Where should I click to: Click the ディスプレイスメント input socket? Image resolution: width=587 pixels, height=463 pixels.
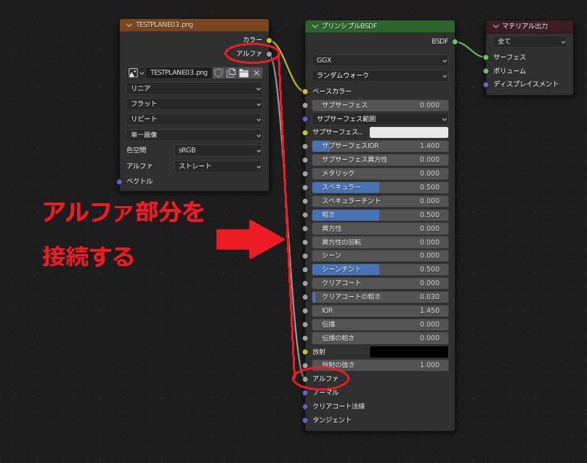(486, 84)
